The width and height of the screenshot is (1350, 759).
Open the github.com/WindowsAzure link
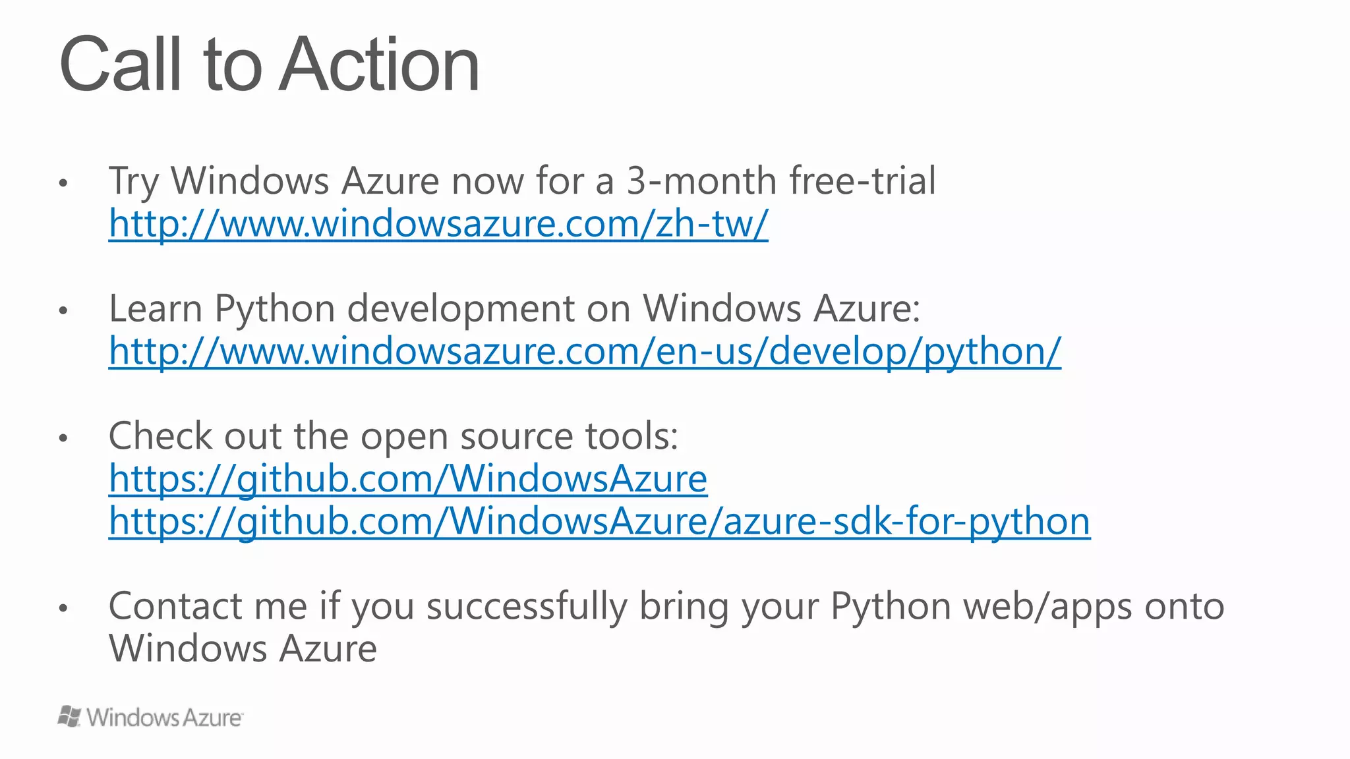[408, 478]
